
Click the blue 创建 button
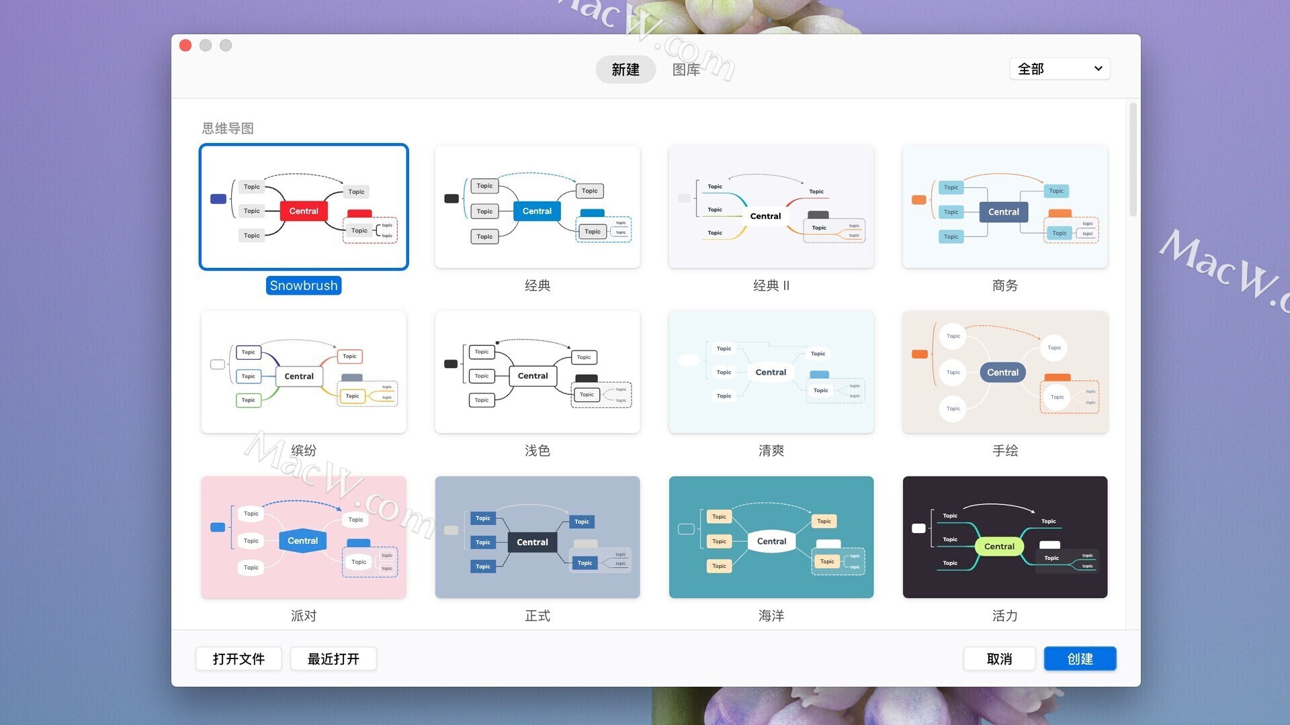(x=1080, y=659)
